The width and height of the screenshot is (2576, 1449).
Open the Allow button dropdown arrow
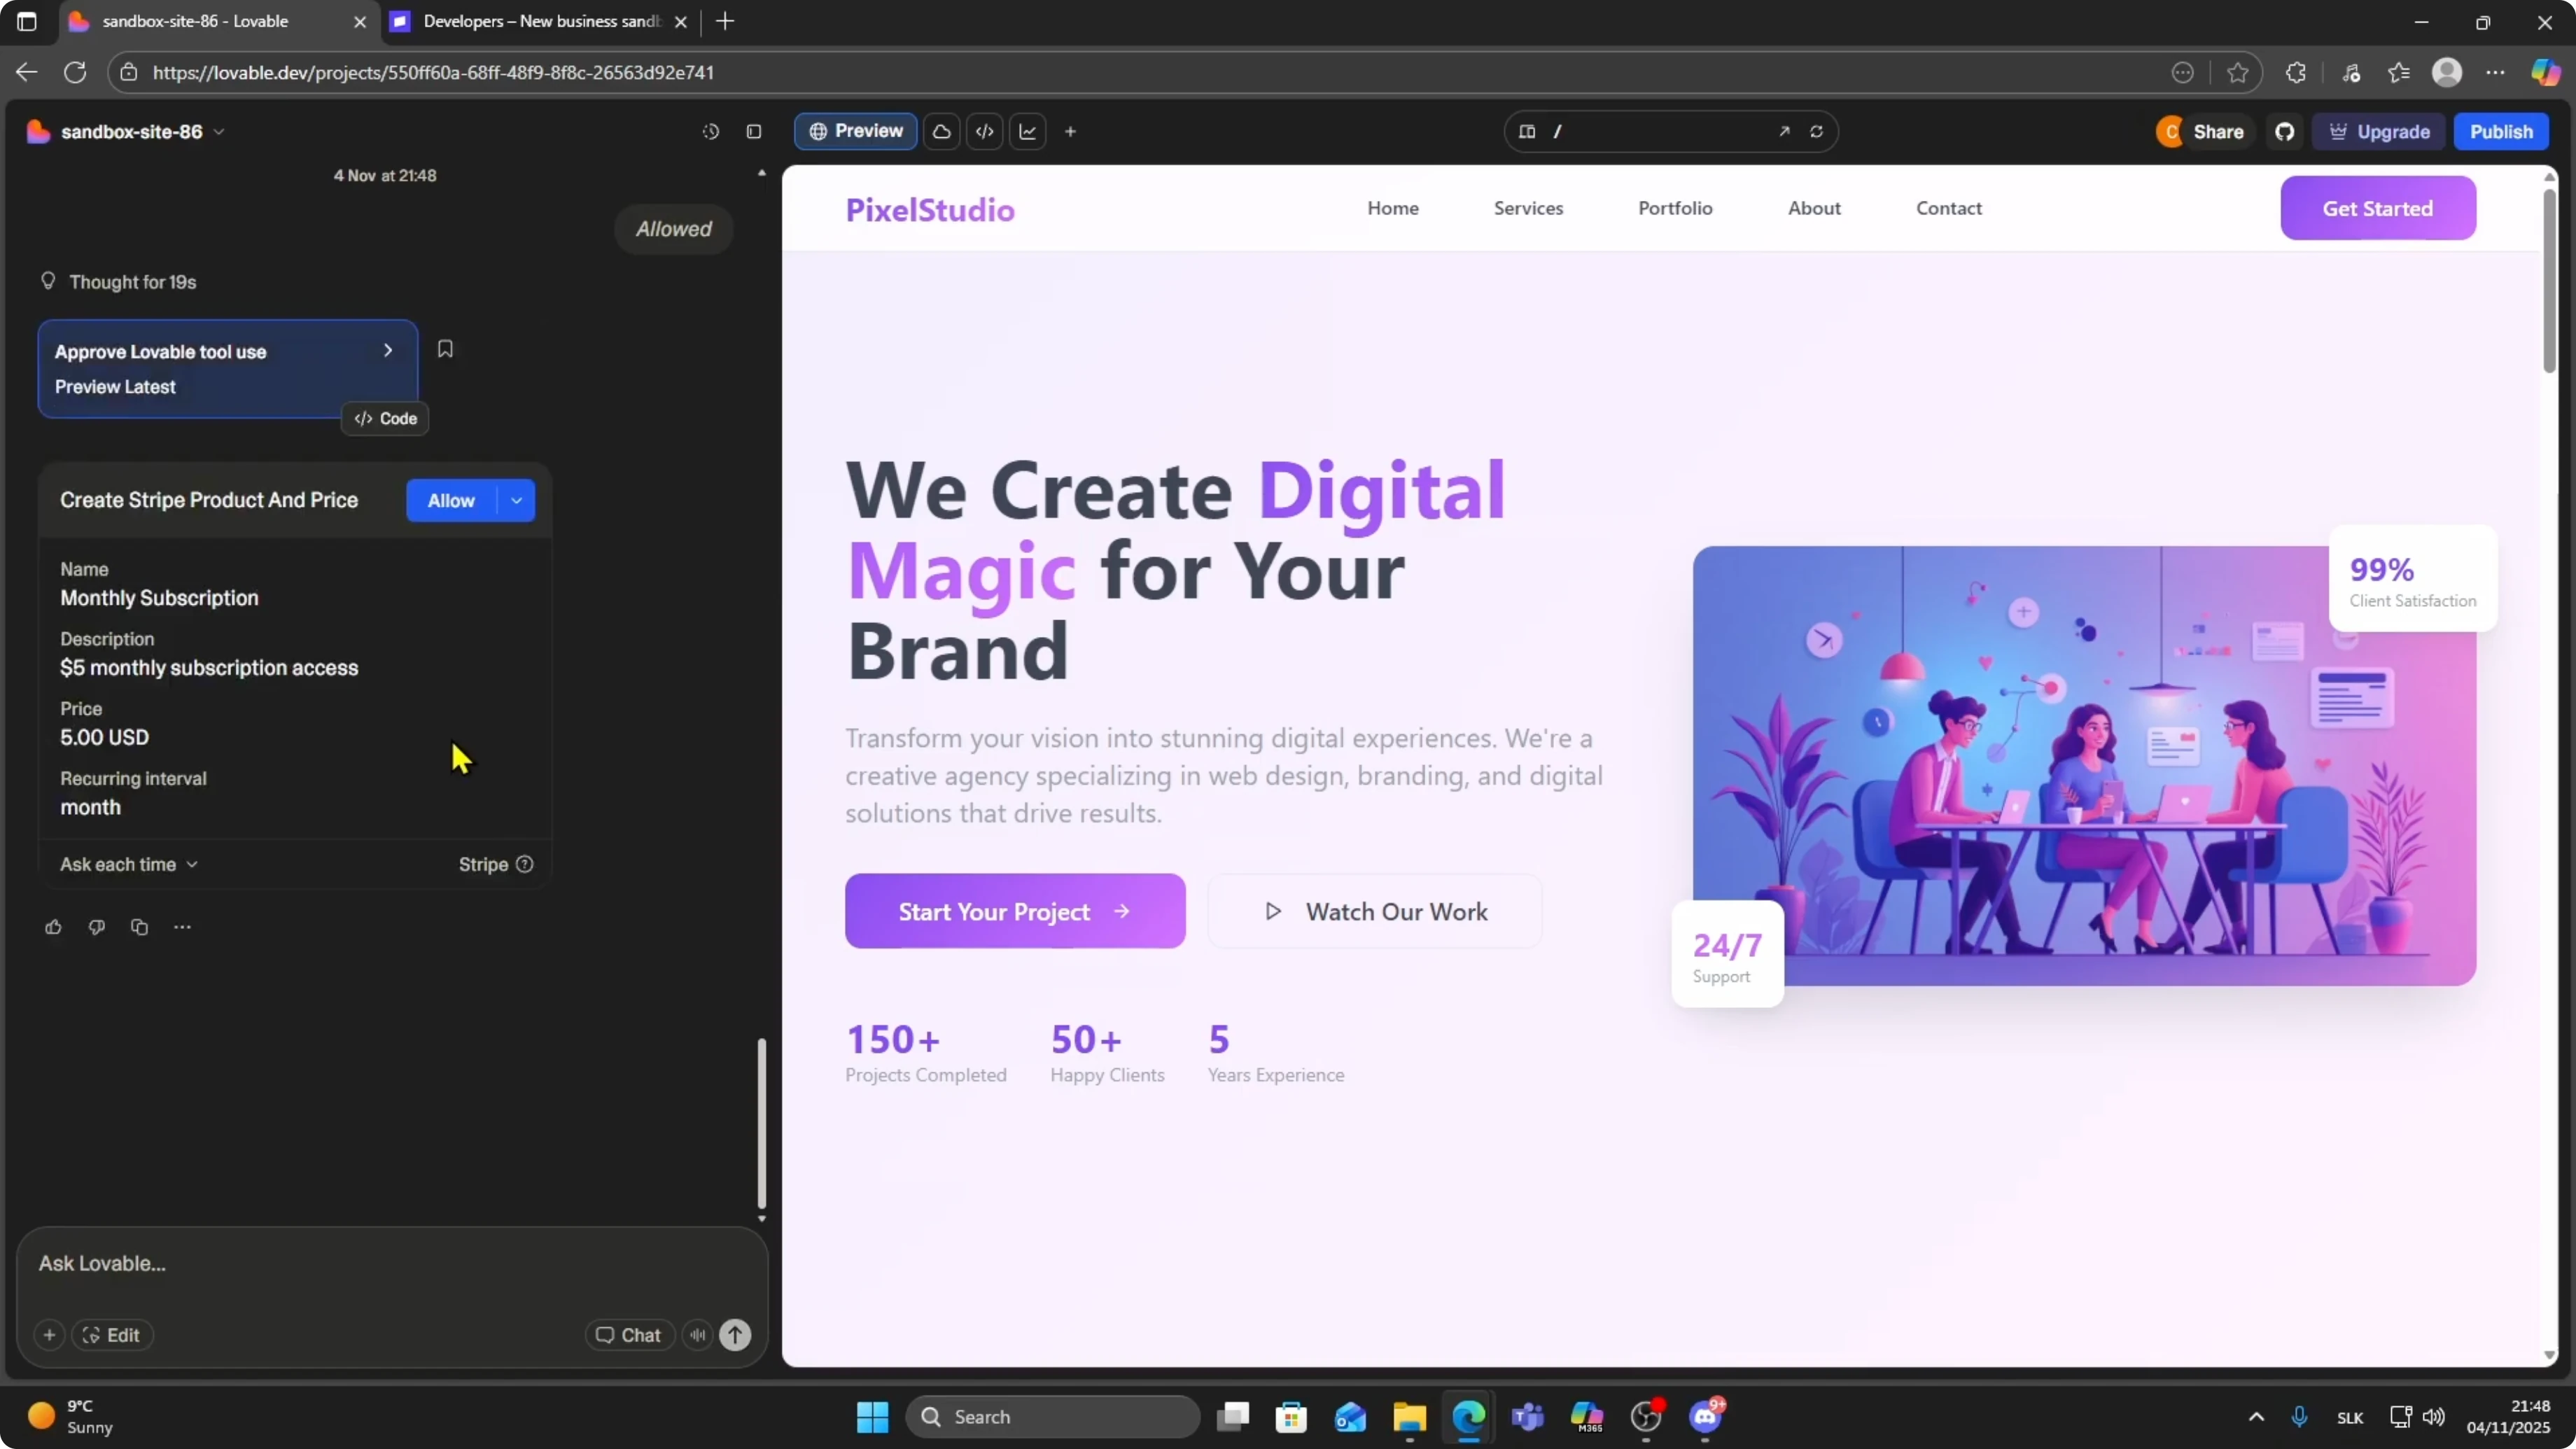click(516, 501)
